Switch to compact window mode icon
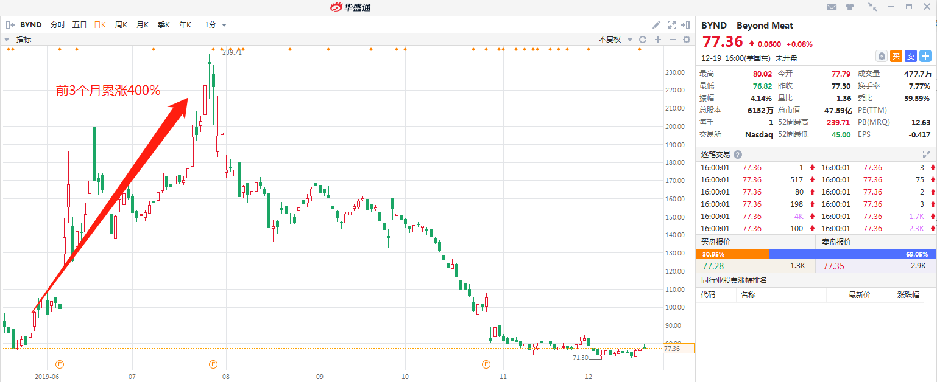937x382 pixels. [x=873, y=7]
